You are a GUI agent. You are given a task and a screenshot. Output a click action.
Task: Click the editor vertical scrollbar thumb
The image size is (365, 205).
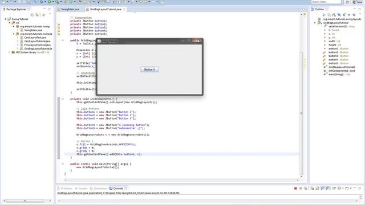click(302, 113)
